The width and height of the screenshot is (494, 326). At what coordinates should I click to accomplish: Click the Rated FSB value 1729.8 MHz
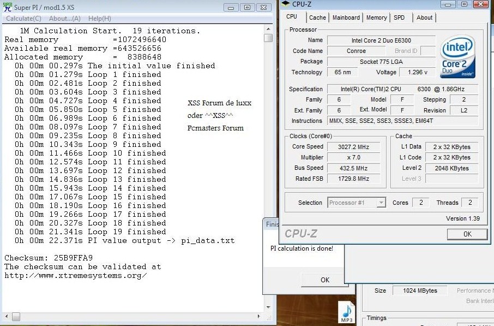(x=353, y=179)
